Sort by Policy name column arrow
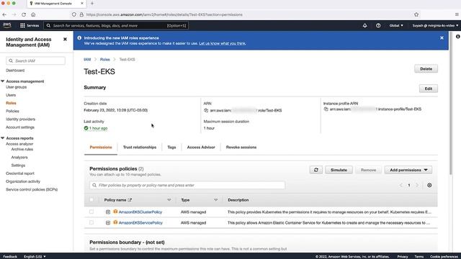Screen dimensions: 461x259 click(x=169, y=200)
